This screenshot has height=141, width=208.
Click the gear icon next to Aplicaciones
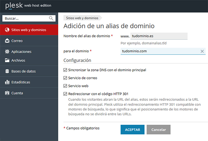[x=7, y=52]
